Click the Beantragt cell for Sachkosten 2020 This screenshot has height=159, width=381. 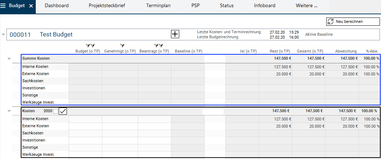point(155,133)
